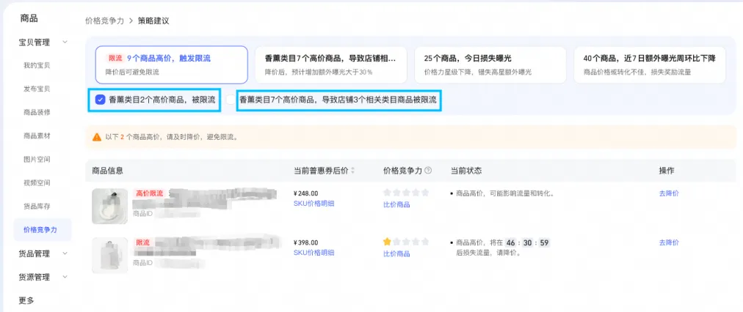The image size is (743, 312).
Task: Click the 商品信息 column header
Action: [x=108, y=171]
